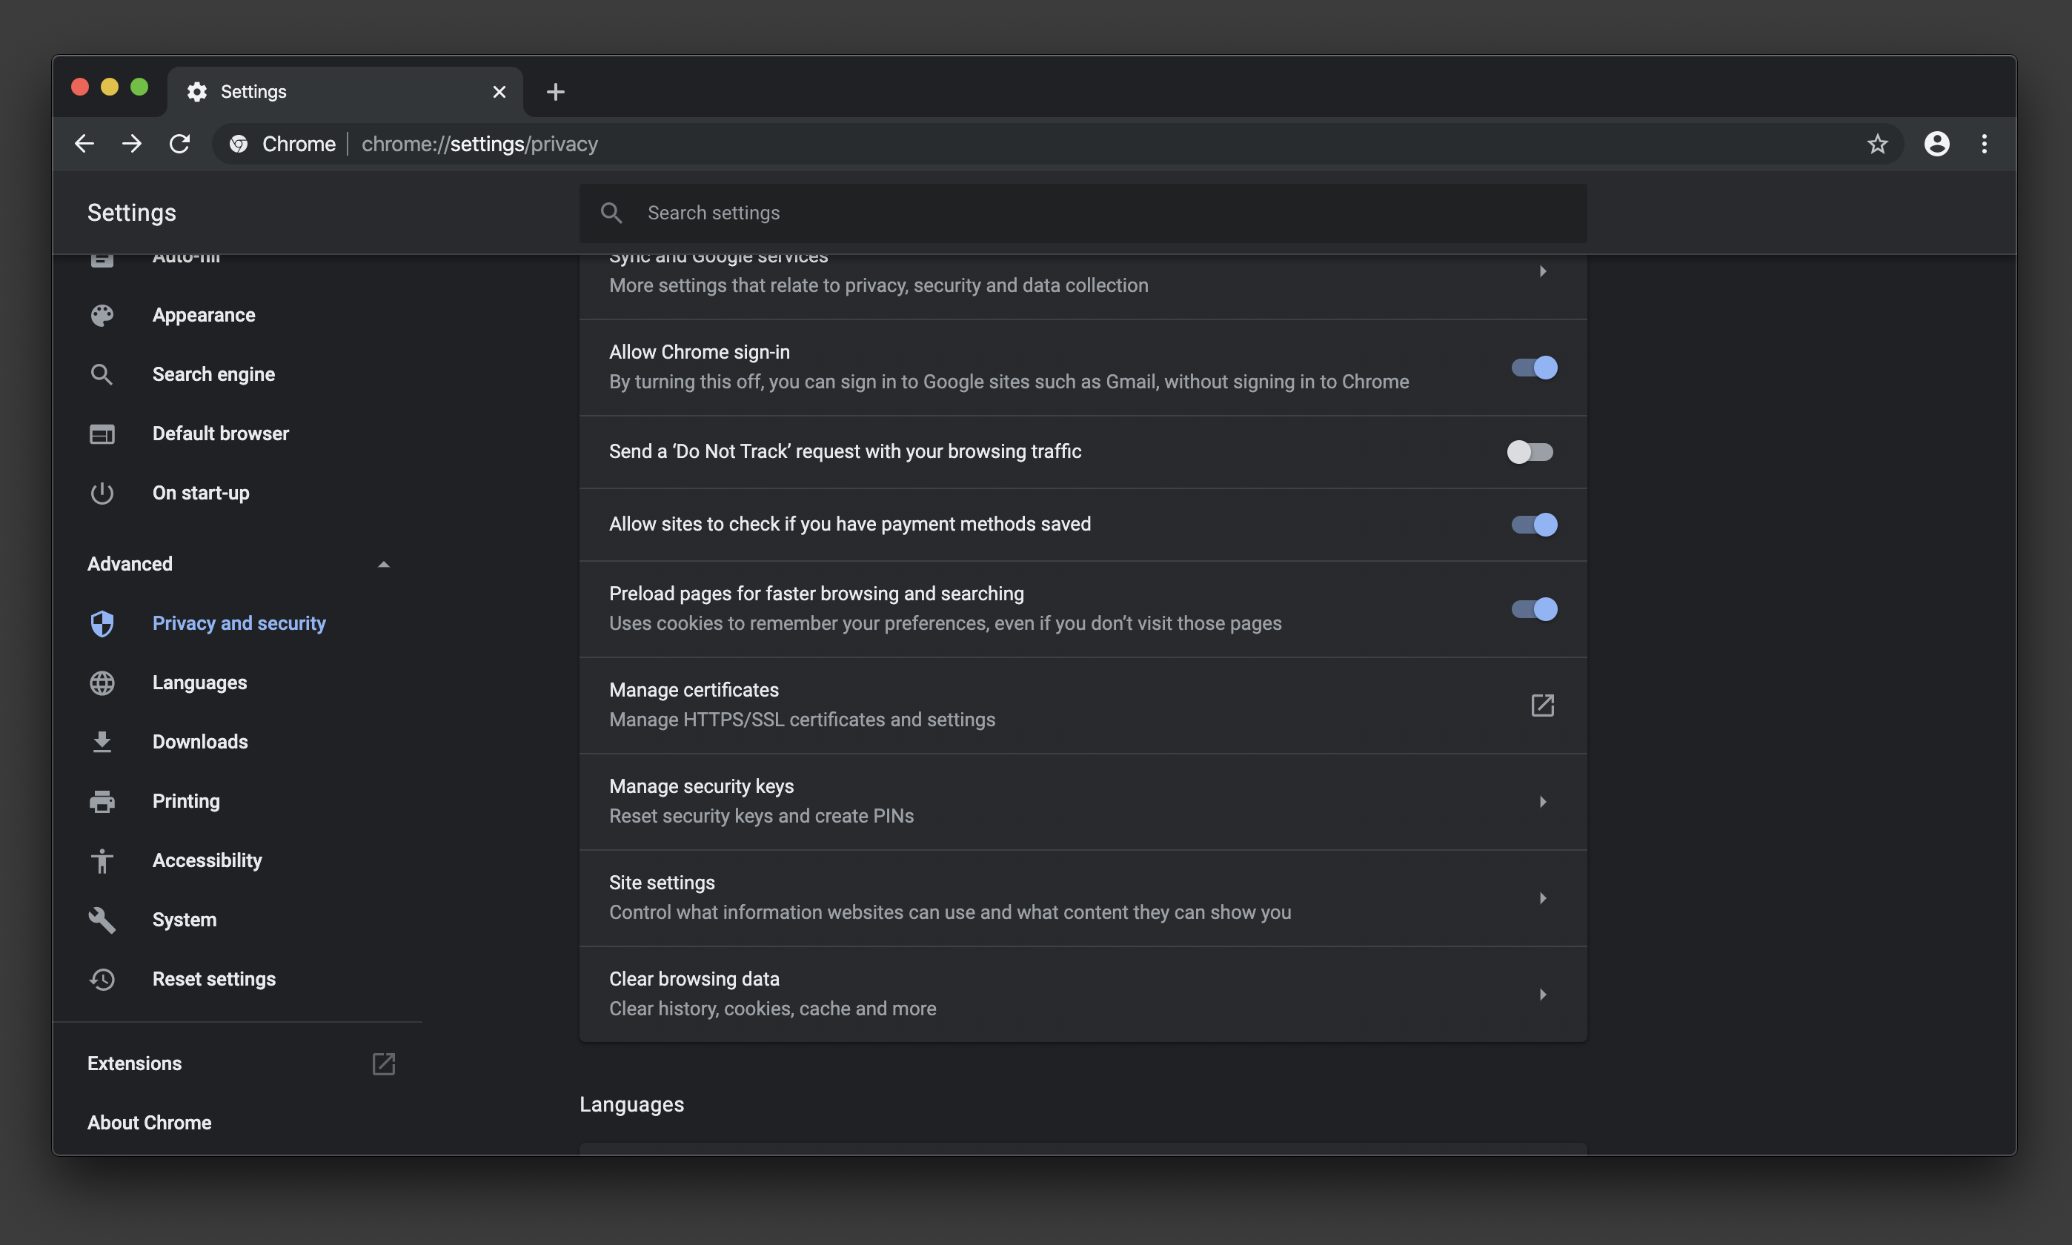Click the back navigation arrow
Screen dimensions: 2072x1245
[x=84, y=144]
